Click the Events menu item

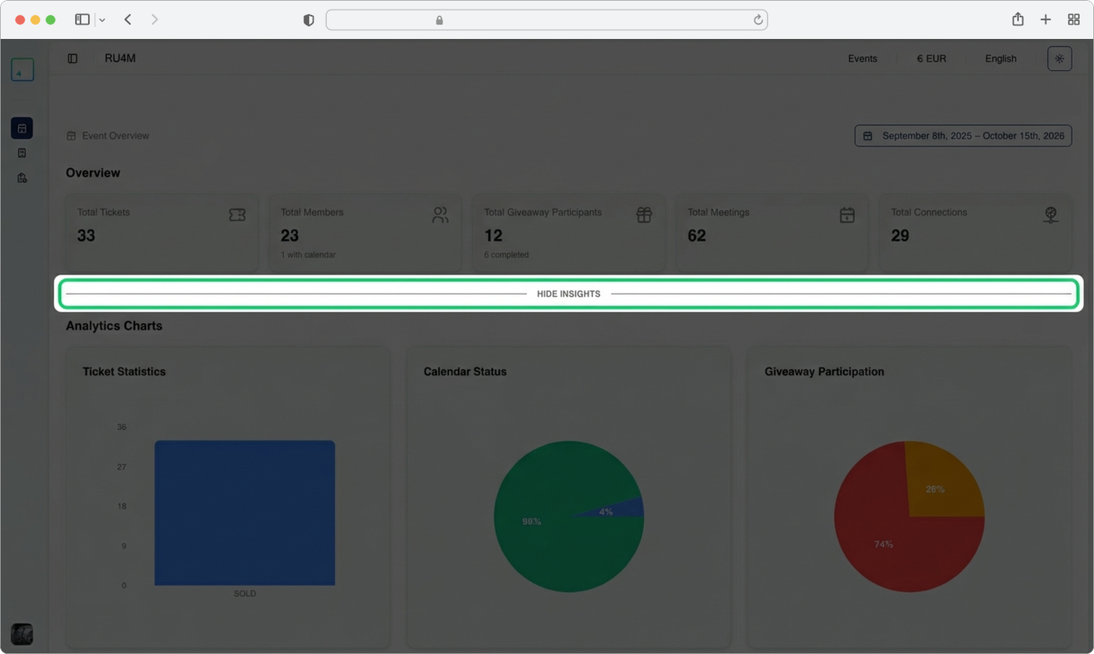click(x=862, y=59)
